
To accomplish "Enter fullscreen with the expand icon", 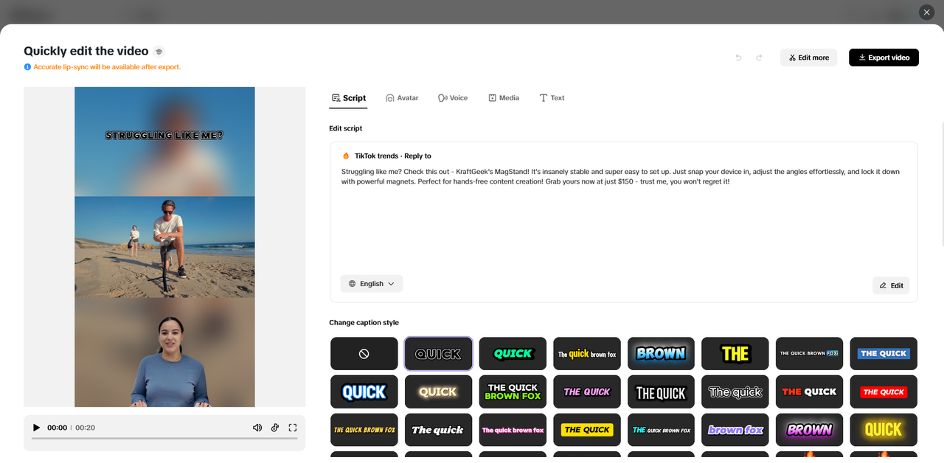I will tap(292, 428).
